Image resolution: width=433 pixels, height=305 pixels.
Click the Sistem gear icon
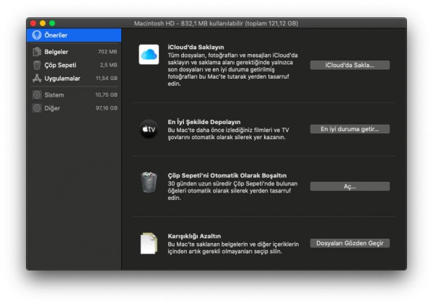(x=37, y=95)
